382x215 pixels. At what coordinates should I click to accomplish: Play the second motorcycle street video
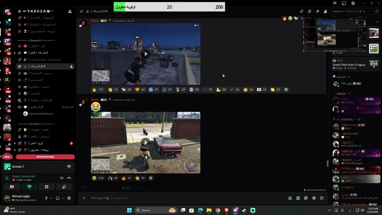coord(146,142)
